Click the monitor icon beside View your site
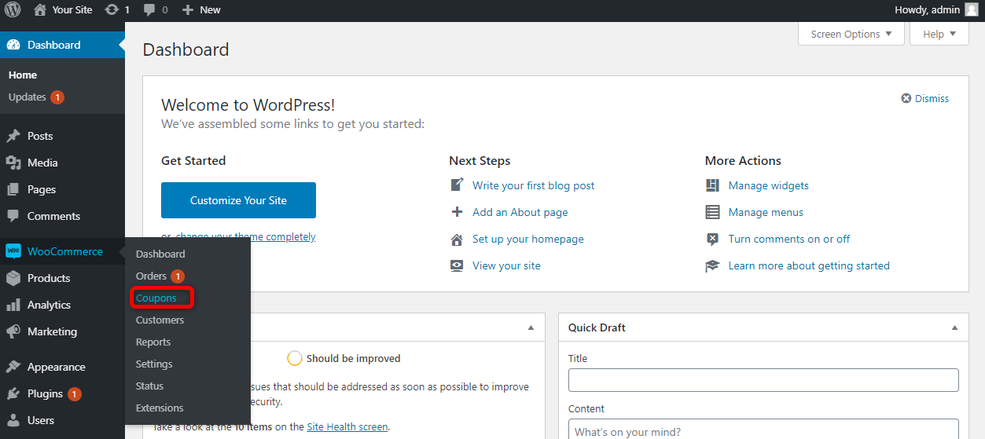985x439 pixels. click(x=457, y=265)
